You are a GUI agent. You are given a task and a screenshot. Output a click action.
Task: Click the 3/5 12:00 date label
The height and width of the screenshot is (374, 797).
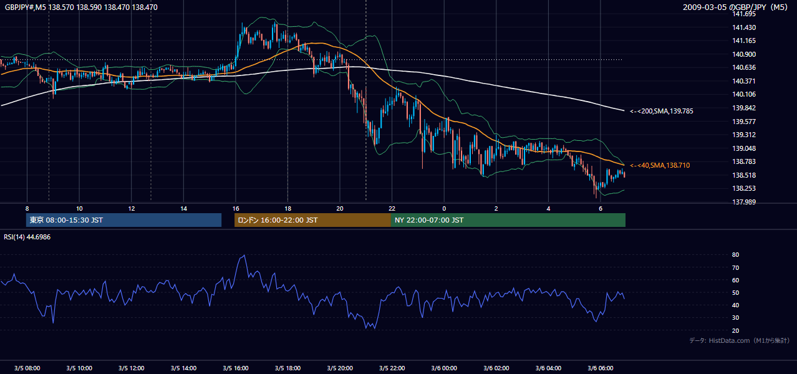pos(131,368)
